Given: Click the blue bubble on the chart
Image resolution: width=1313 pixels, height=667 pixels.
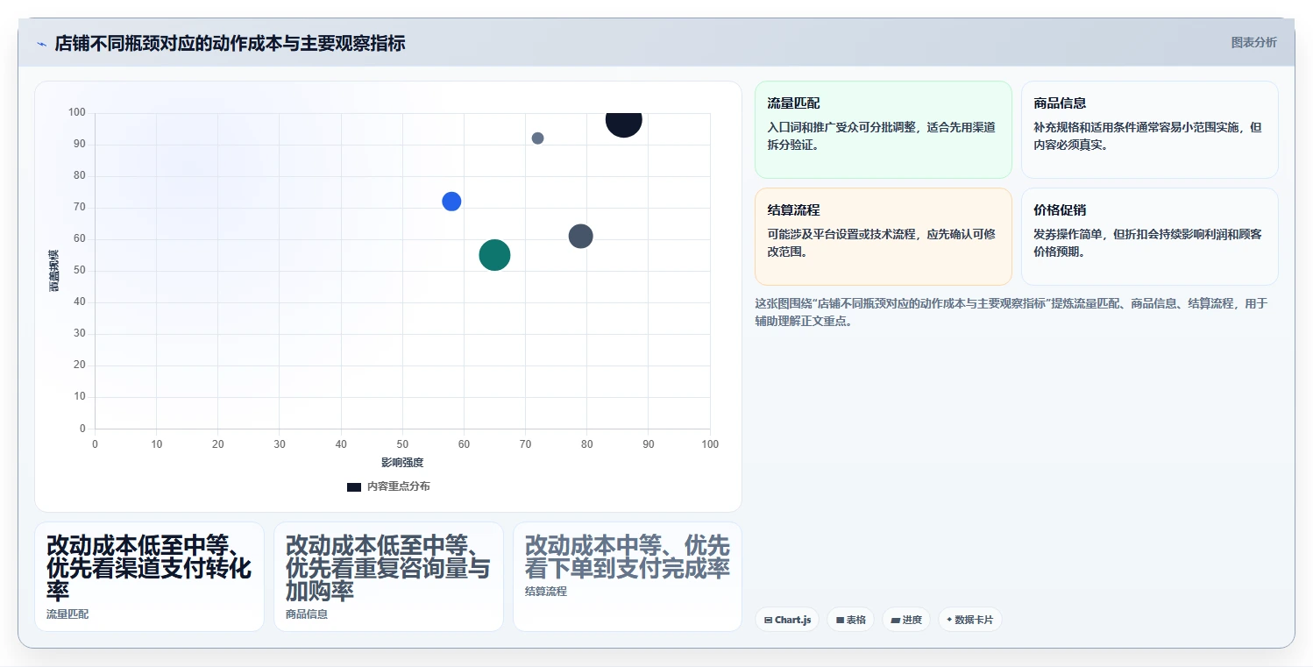Looking at the screenshot, I should point(451,202).
